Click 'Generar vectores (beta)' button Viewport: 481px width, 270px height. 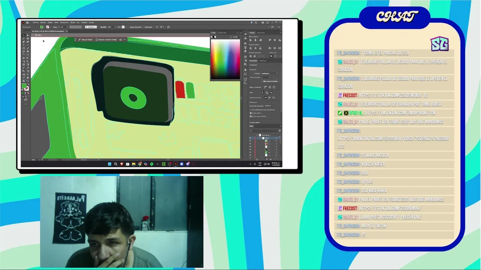pos(106,39)
